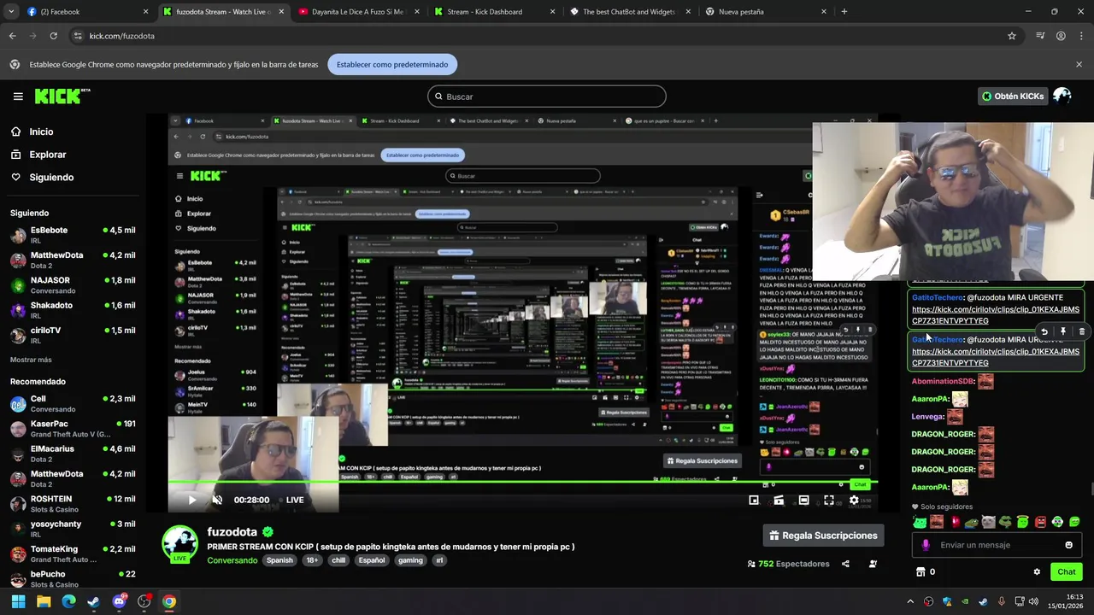Open cirilioTV channel in sidebar
The height and width of the screenshot is (615, 1094).
click(73, 334)
